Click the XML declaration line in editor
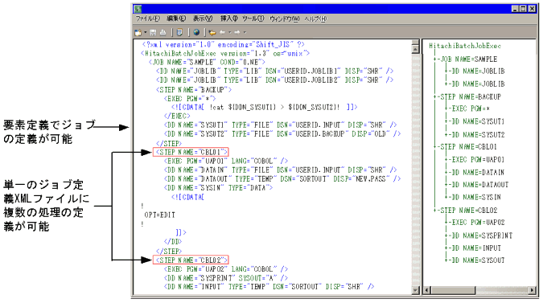543x303 pixels. (x=224, y=44)
